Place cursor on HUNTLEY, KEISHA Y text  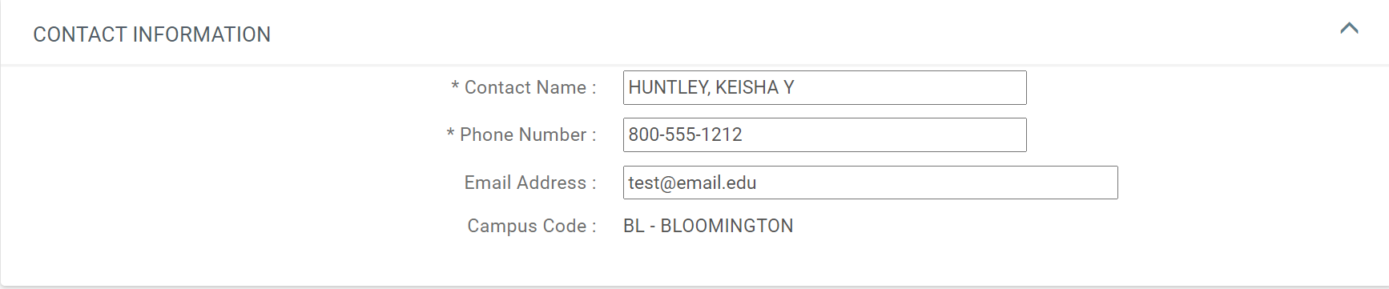711,87
